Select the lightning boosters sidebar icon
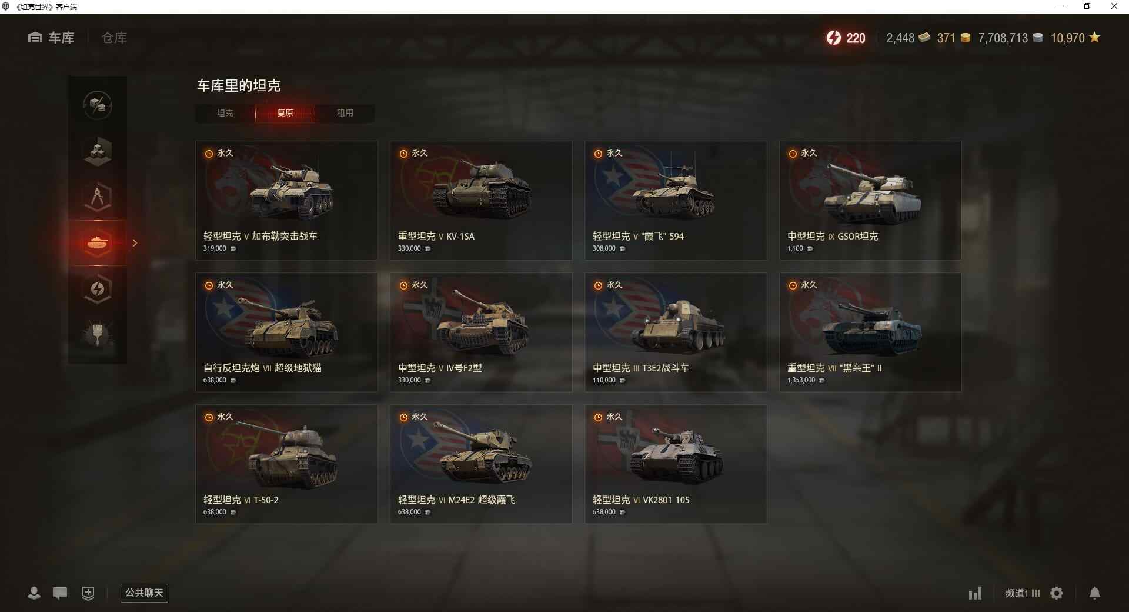This screenshot has width=1129, height=612. 98,289
